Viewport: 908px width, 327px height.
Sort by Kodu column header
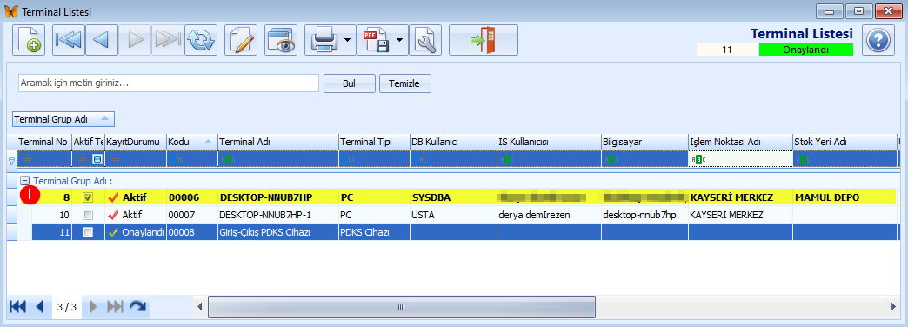coord(191,142)
